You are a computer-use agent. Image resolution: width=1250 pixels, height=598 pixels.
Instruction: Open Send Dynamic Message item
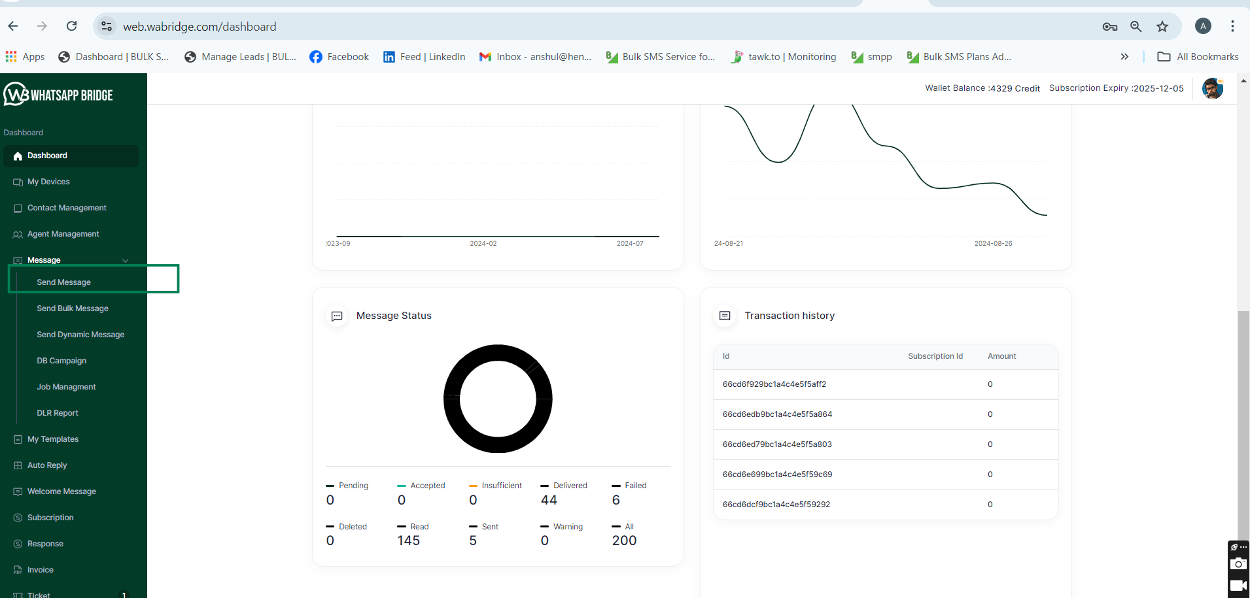[80, 335]
